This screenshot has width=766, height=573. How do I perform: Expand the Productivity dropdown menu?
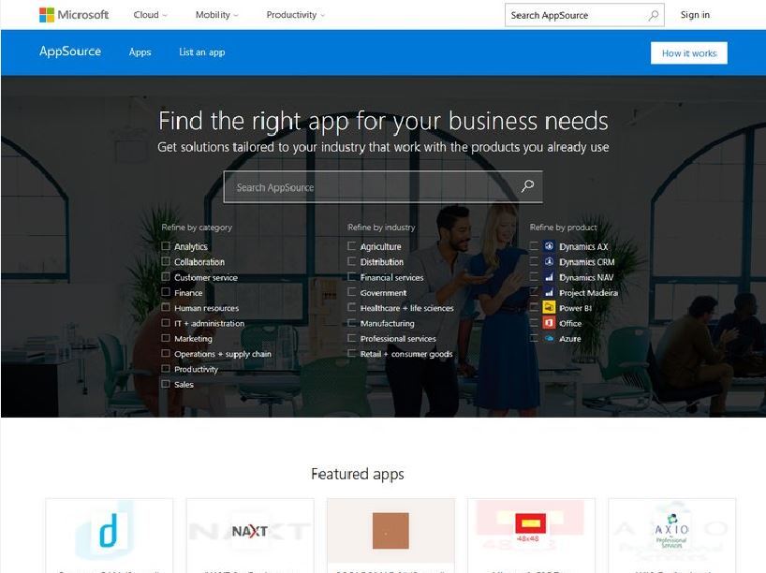295,15
